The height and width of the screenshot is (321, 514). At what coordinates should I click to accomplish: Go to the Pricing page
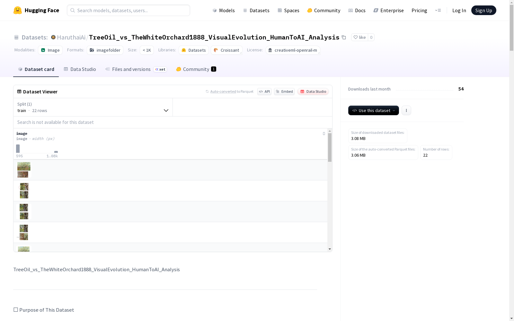click(x=419, y=10)
